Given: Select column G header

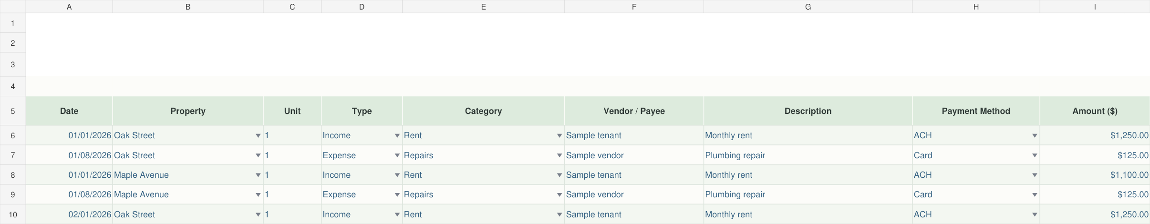Looking at the screenshot, I should (x=808, y=7).
